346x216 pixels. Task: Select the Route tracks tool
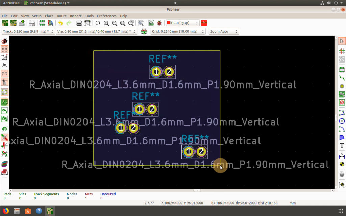click(x=342, y=78)
